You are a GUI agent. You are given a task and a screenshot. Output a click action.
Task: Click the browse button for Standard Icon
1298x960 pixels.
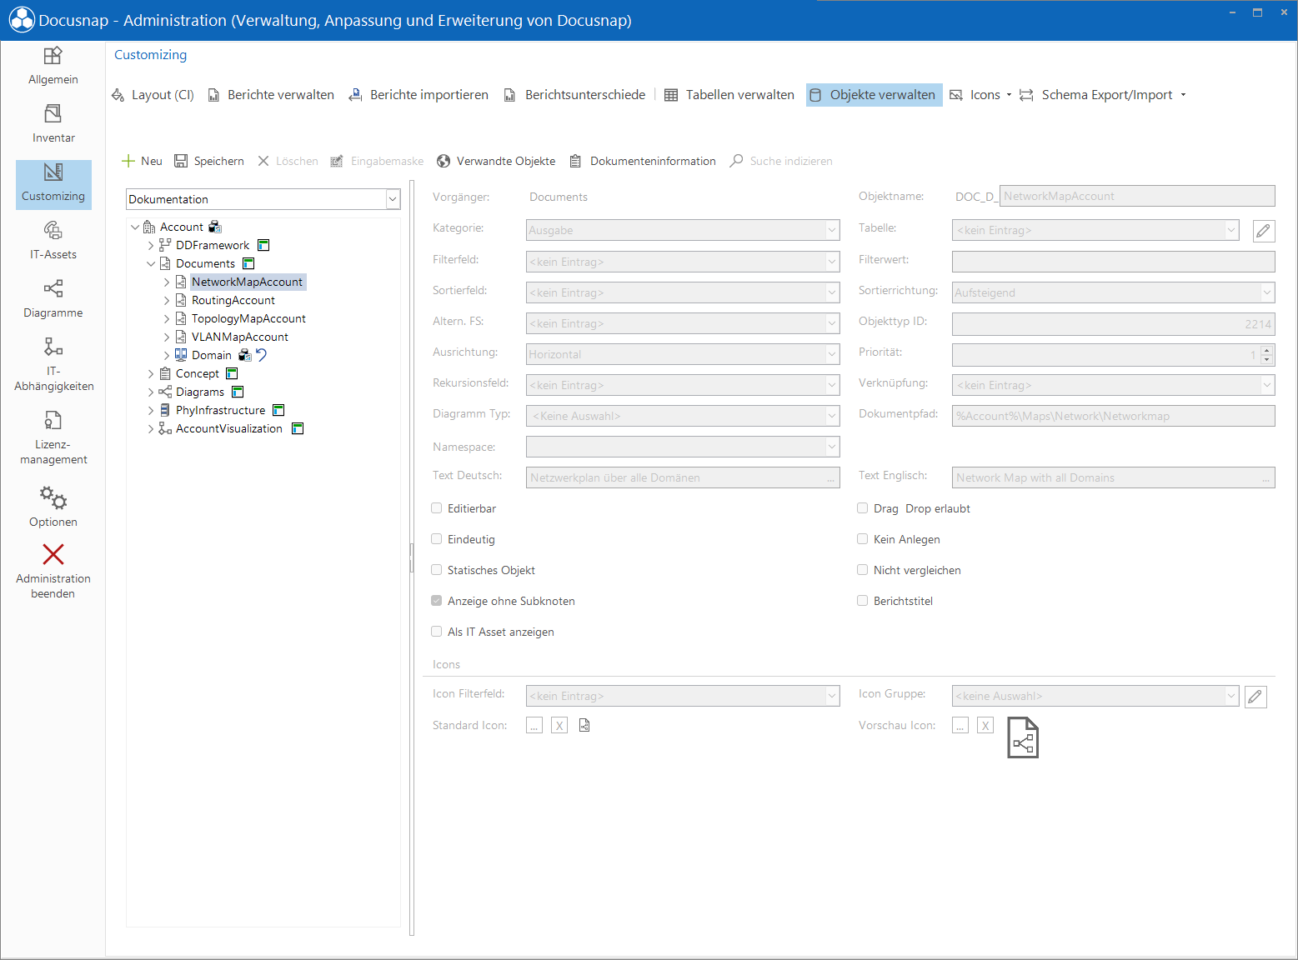point(534,726)
